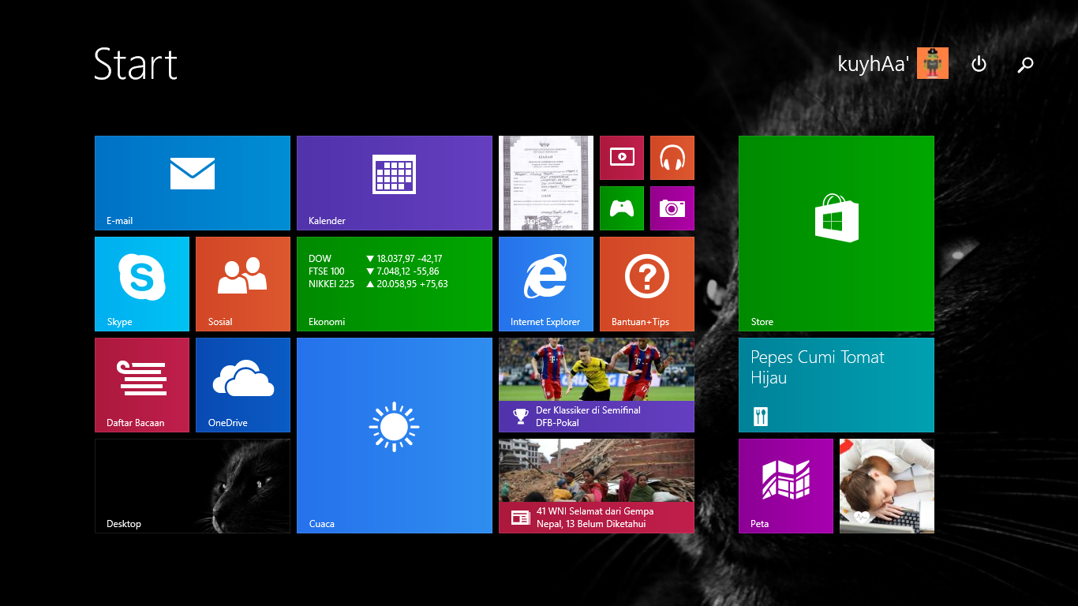
Task: Click the NIKKEI 225 index row
Action: point(378,284)
